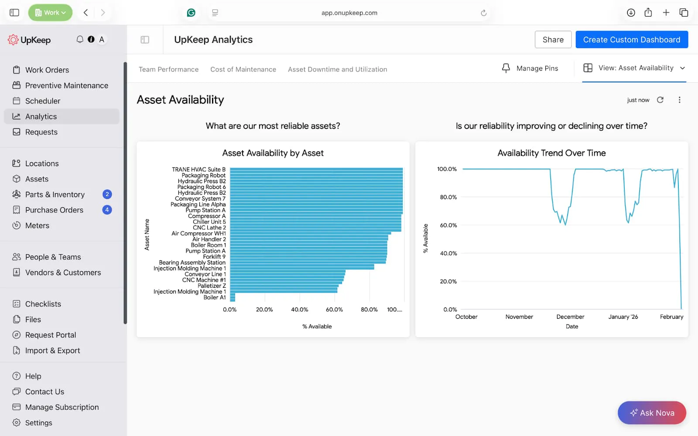Toggle the browser sidebar panel
Screen dimensions: 698x436
point(14,13)
